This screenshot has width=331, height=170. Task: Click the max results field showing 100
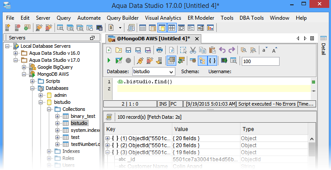pyautogui.click(x=261, y=61)
